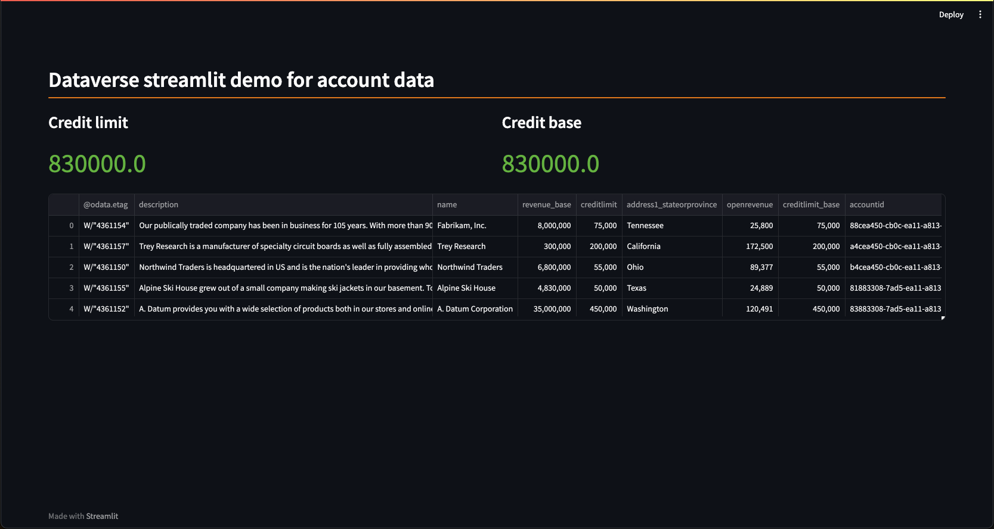The height and width of the screenshot is (529, 994).
Task: Select the description starting 'A. Datum provides you'
Action: [283, 309]
